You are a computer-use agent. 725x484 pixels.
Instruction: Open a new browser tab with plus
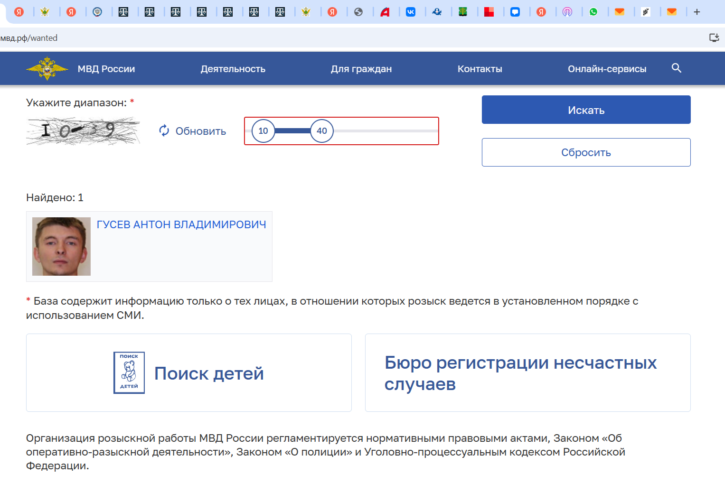[x=697, y=12]
